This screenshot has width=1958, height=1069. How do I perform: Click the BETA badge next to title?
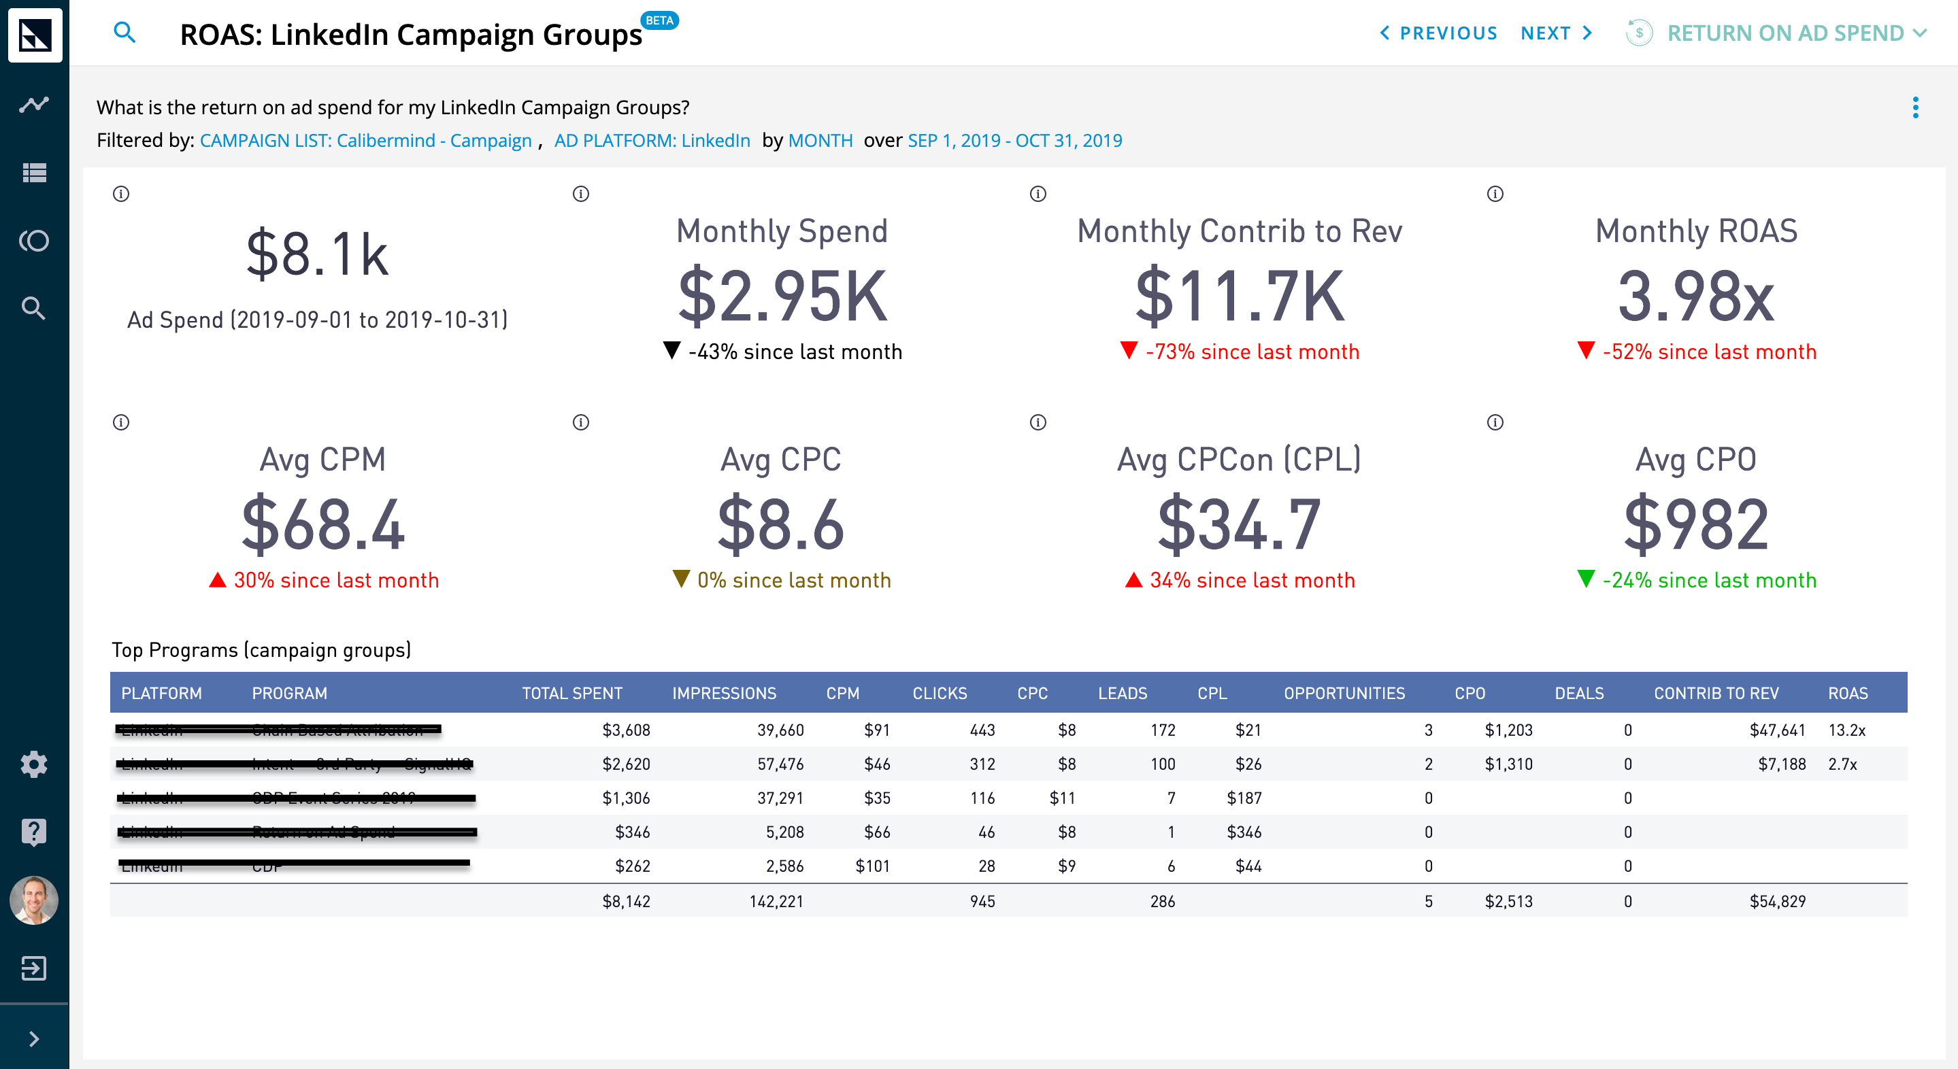tap(659, 20)
